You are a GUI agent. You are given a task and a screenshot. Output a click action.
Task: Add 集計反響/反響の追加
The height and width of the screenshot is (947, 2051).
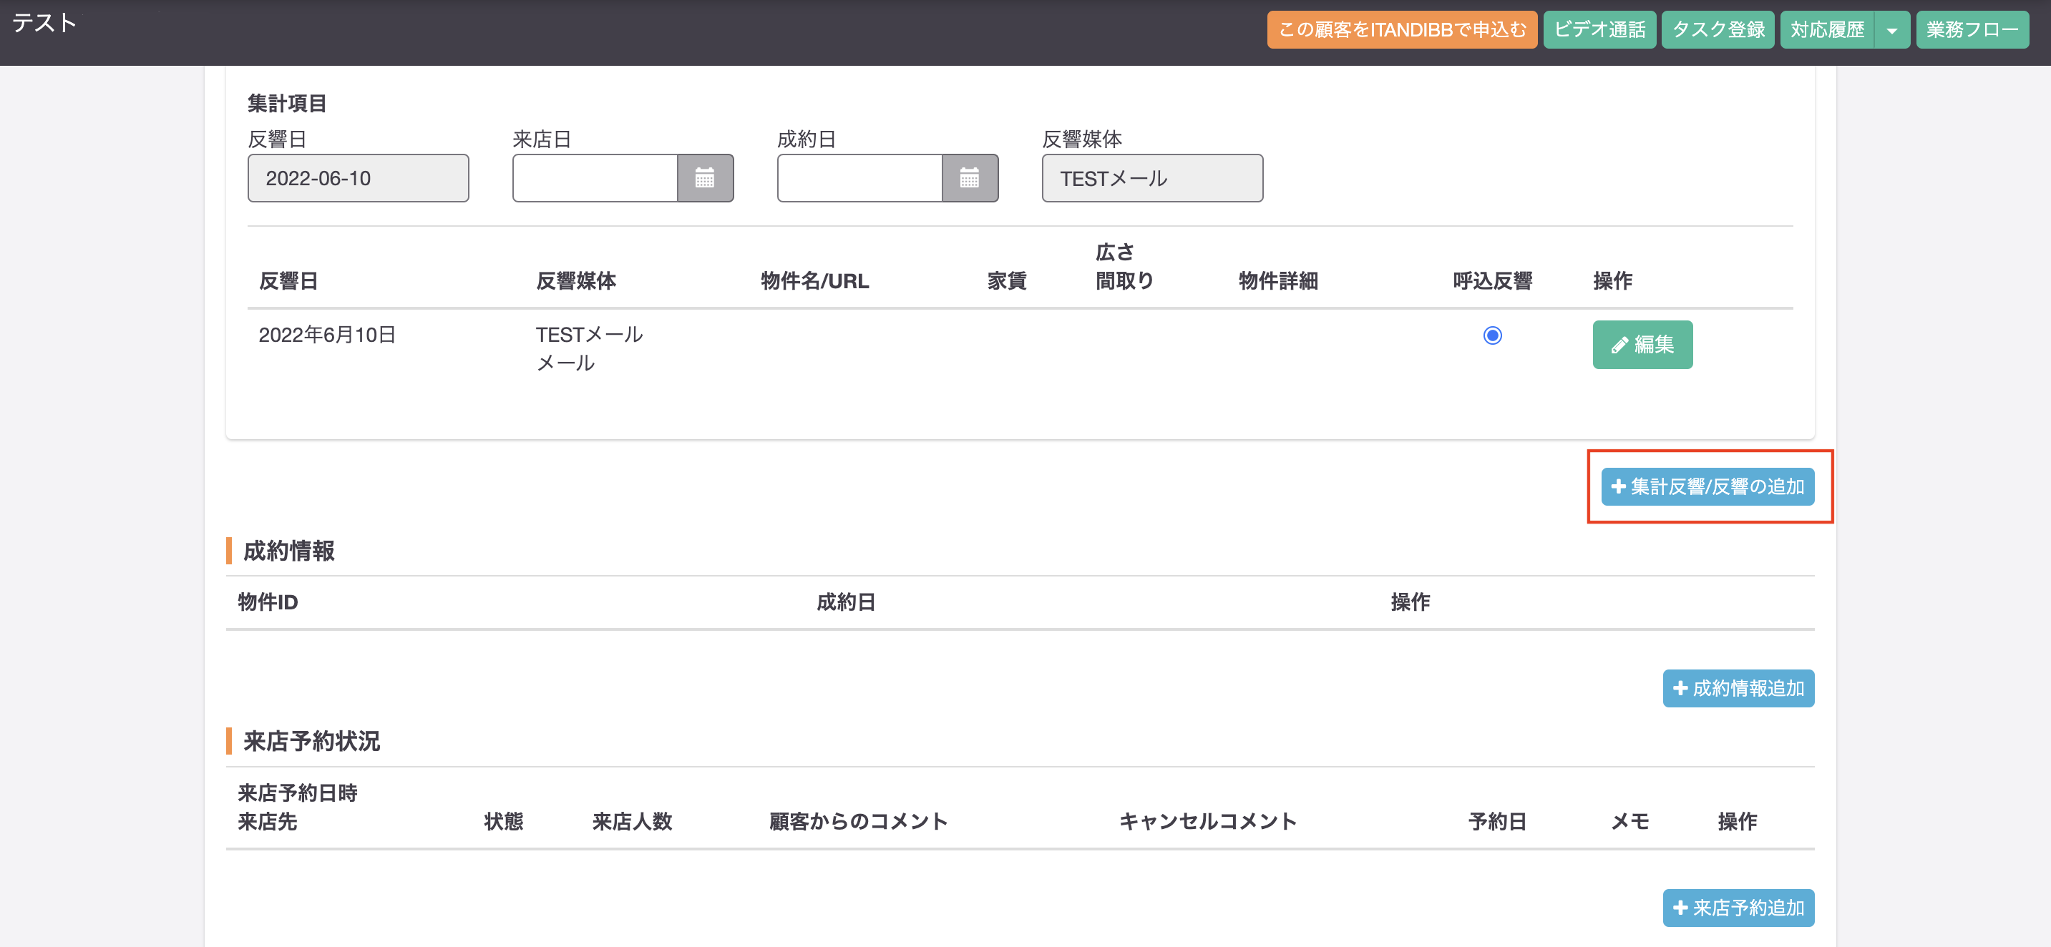1707,486
